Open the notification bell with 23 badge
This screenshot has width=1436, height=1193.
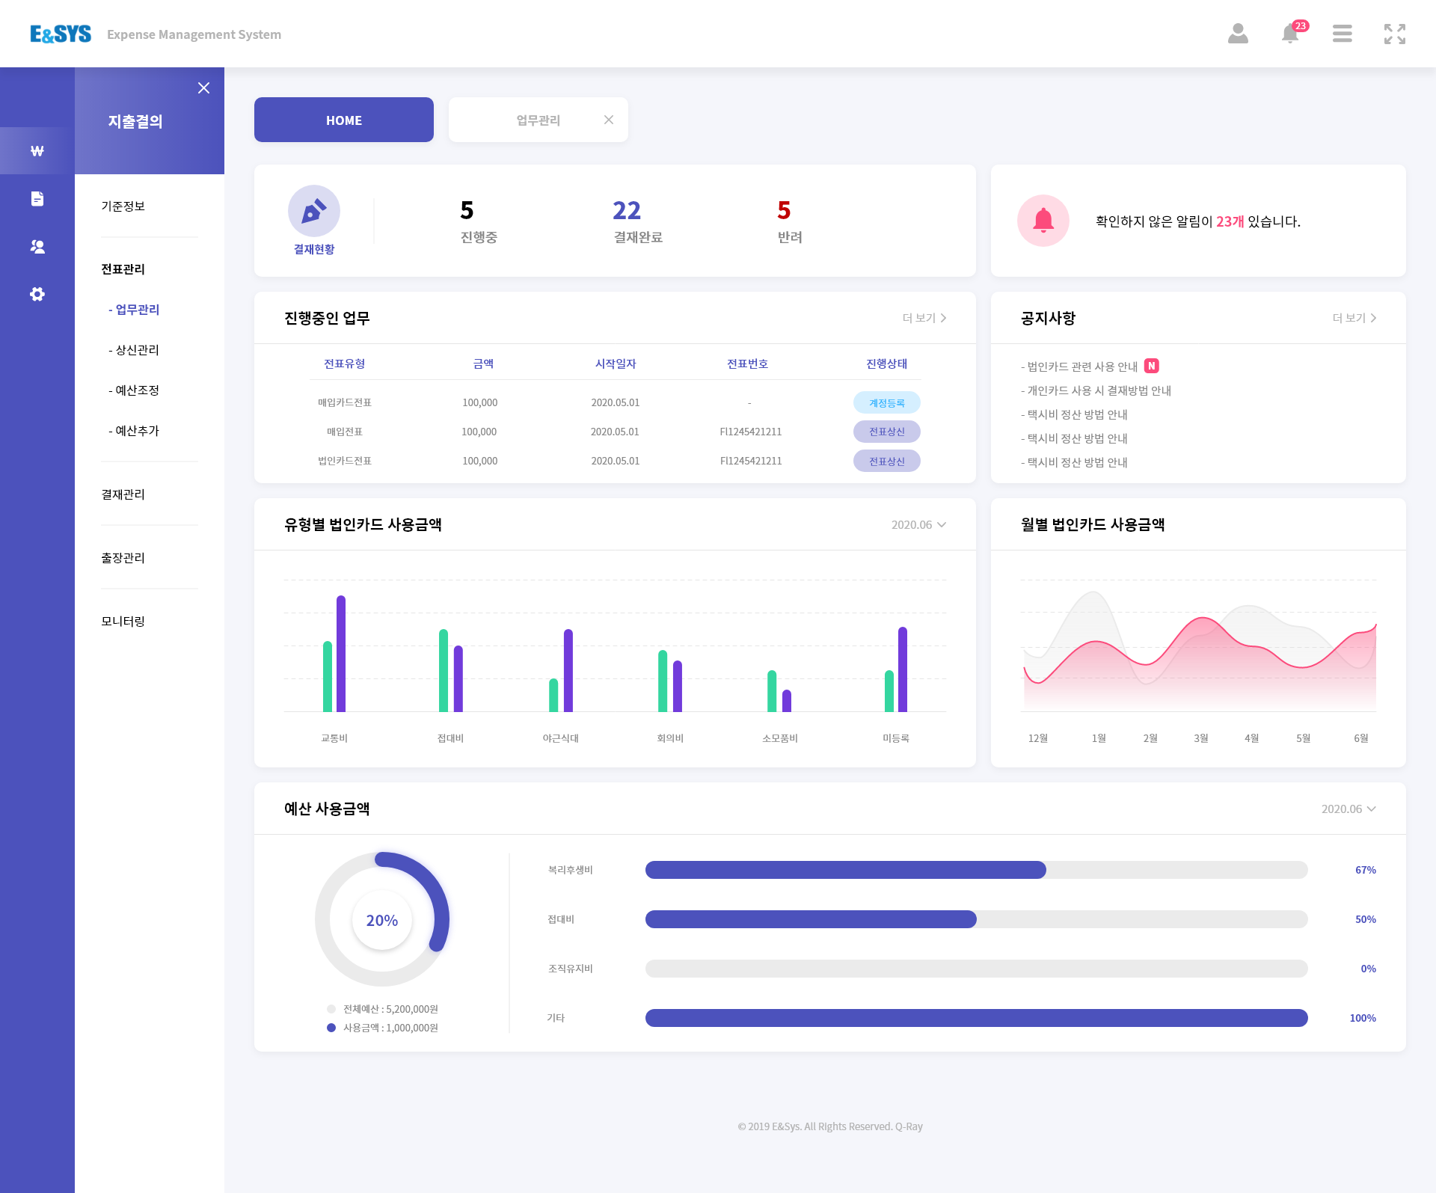click(1290, 34)
